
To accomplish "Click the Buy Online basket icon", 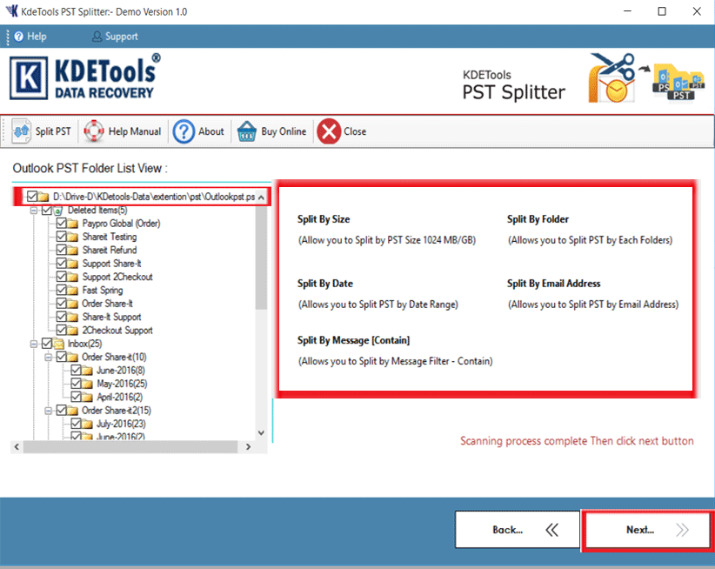I will (247, 131).
